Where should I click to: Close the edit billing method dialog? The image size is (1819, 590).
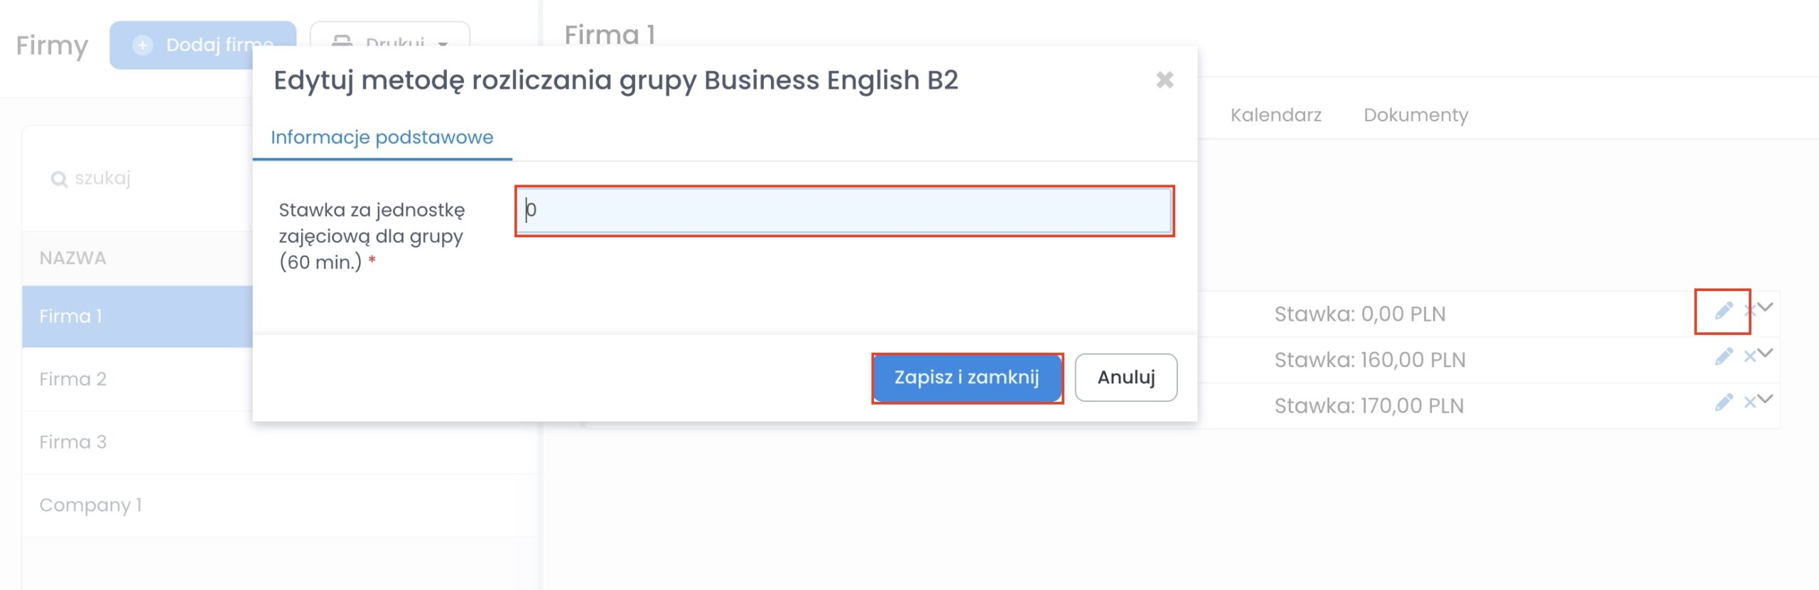pos(1165,80)
